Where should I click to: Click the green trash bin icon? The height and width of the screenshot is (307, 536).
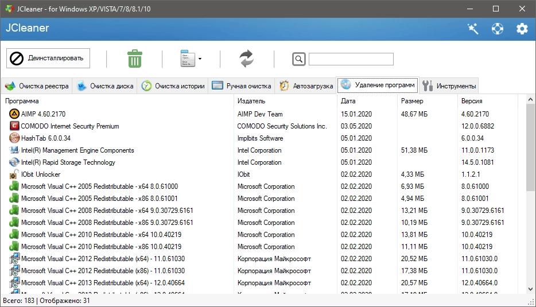coord(135,59)
